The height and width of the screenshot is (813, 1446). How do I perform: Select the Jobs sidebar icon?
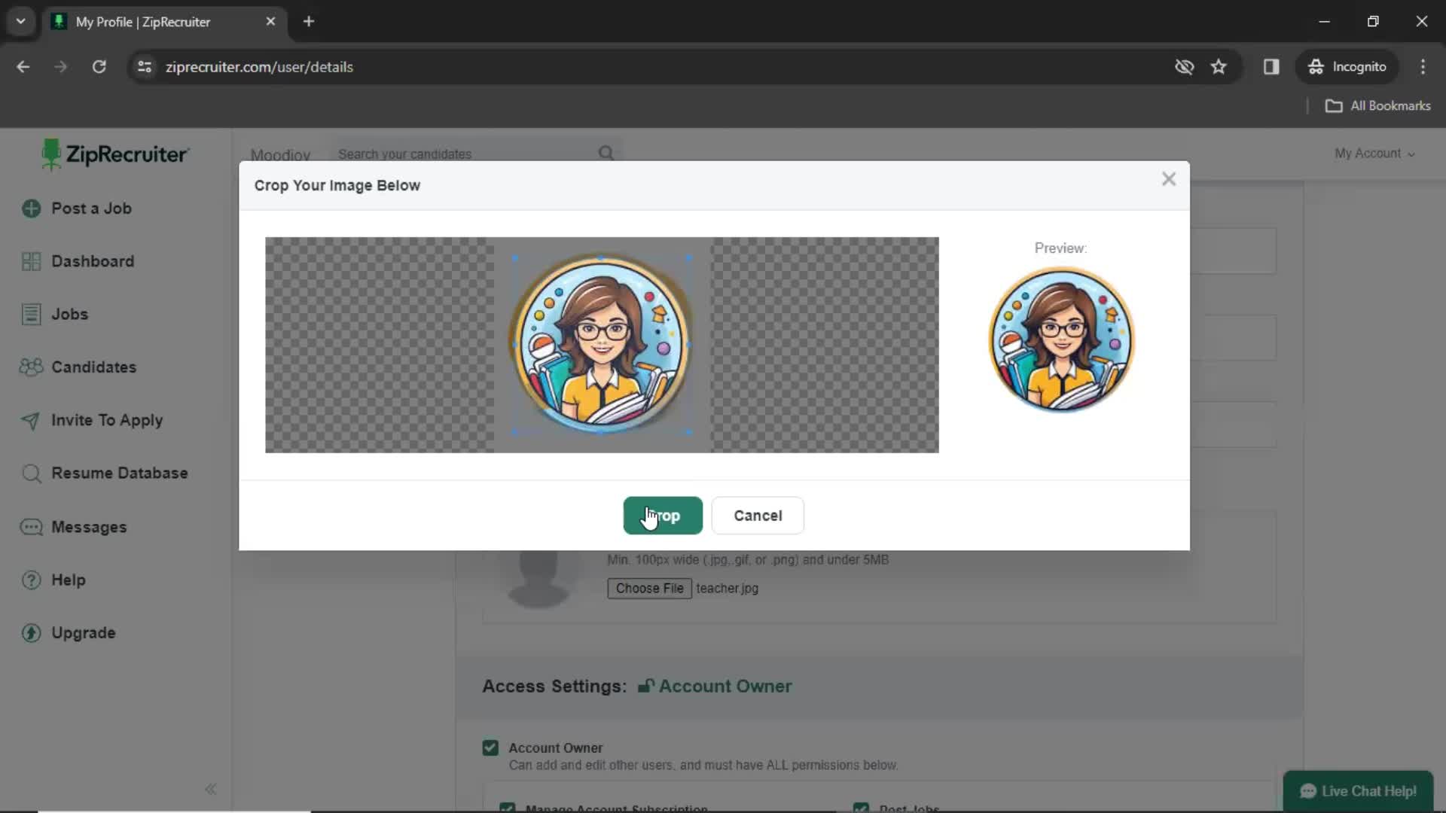tap(30, 314)
